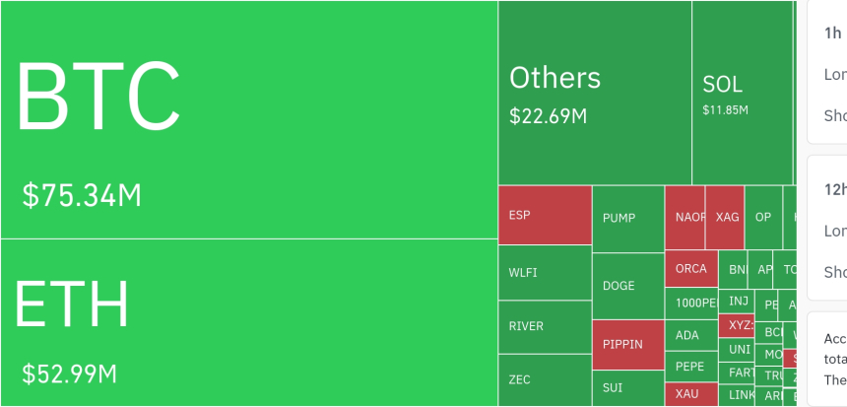
Task: Select the ZEC tile
Action: (544, 379)
